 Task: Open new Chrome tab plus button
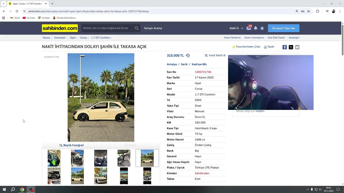coord(52,4)
